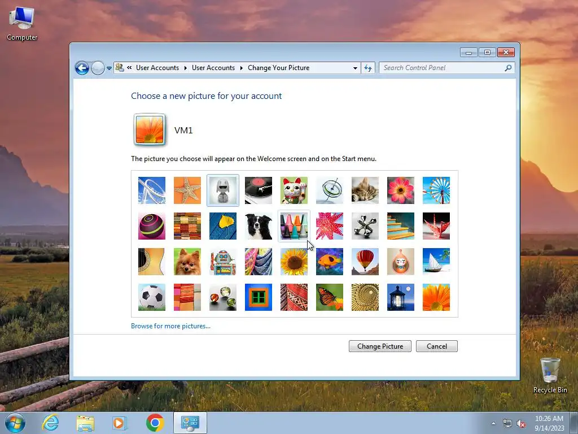Image resolution: width=578 pixels, height=434 pixels.
Task: Open the Recycle Bin desktop icon
Action: (550, 375)
